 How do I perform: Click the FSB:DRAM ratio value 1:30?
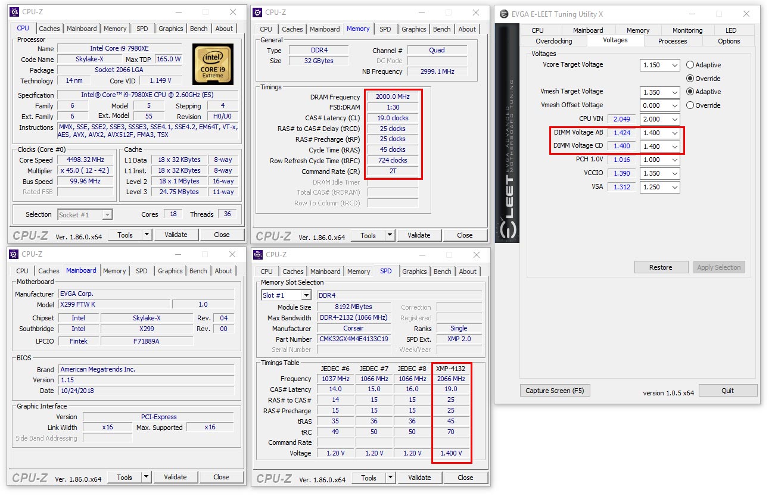tap(393, 108)
